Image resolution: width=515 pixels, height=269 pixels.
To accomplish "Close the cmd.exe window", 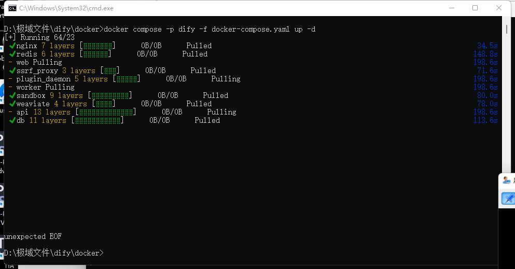I will [498, 8].
